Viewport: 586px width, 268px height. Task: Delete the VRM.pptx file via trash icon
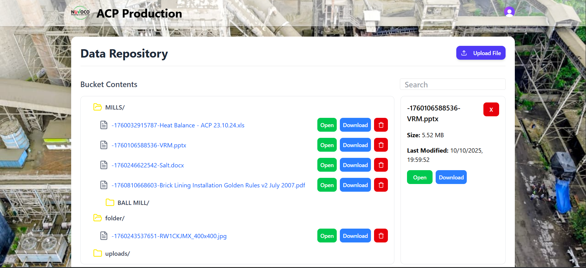click(x=381, y=145)
